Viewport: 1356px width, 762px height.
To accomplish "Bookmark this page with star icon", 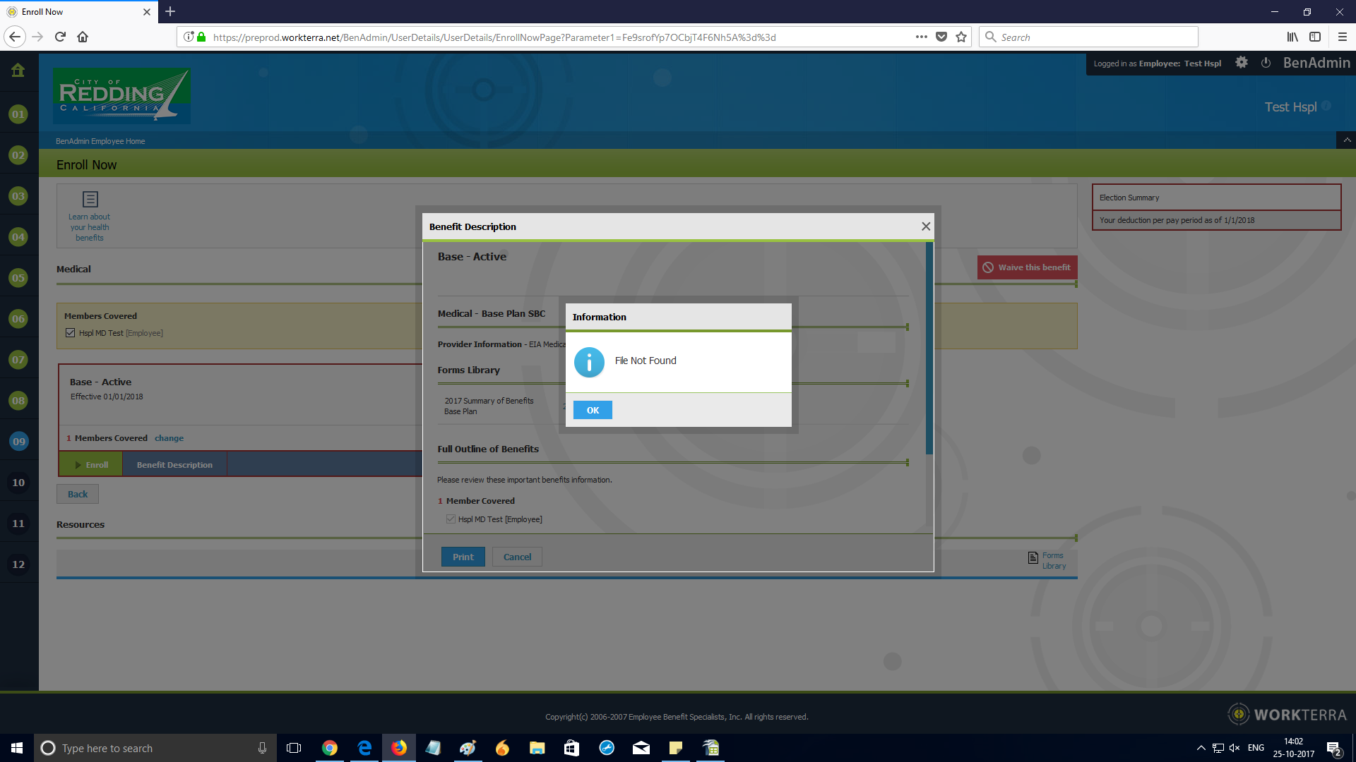I will [x=961, y=37].
